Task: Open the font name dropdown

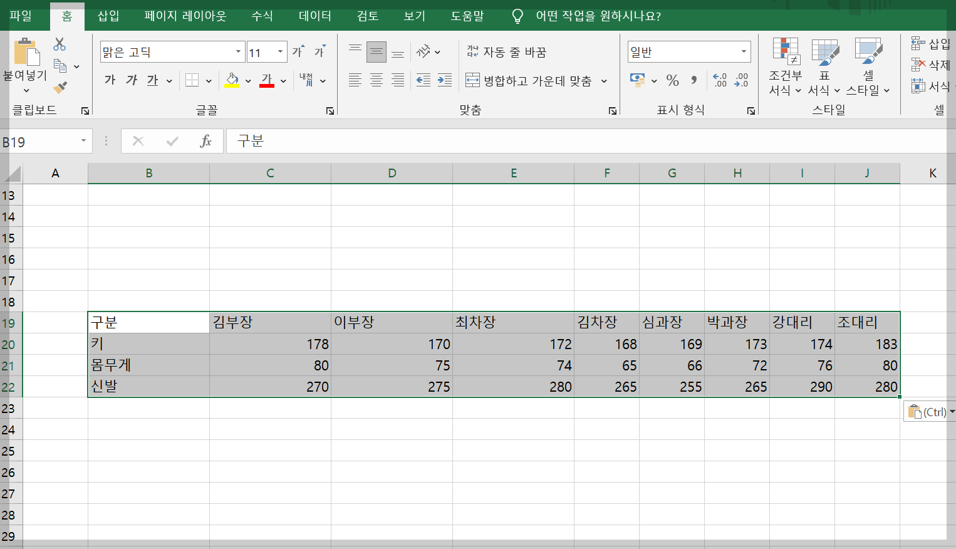Action: [237, 51]
